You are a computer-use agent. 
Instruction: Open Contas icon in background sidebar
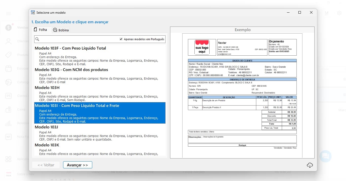8,96
